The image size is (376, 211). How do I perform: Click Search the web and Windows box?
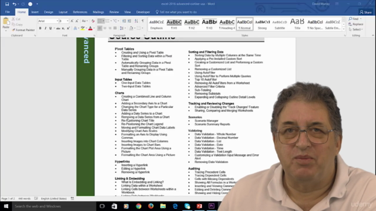click(x=54, y=206)
